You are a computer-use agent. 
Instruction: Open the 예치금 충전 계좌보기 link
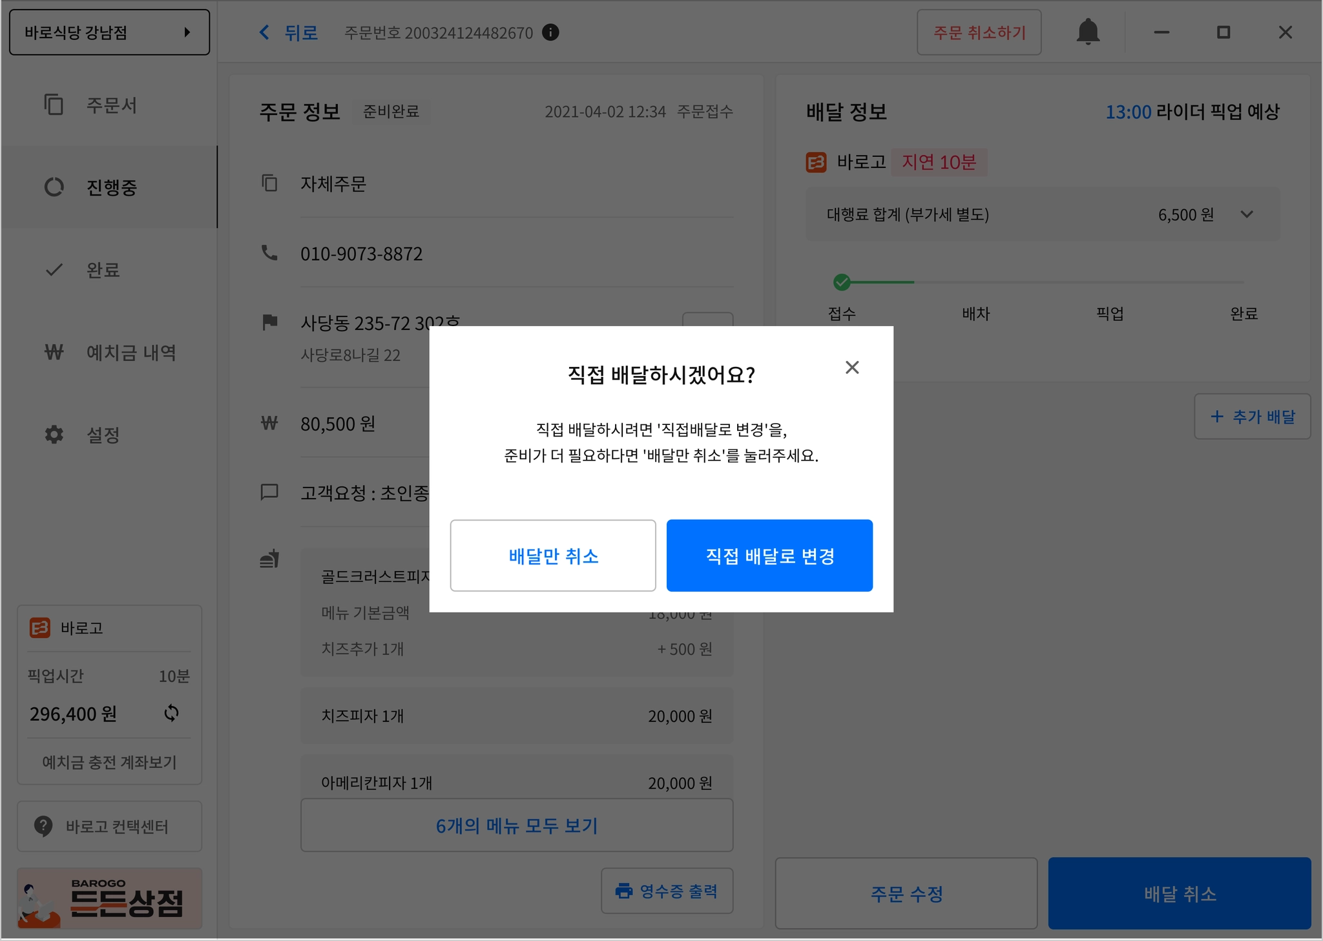[x=109, y=762]
